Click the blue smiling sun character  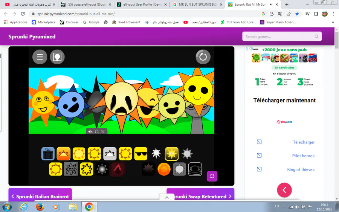[x=71, y=105]
